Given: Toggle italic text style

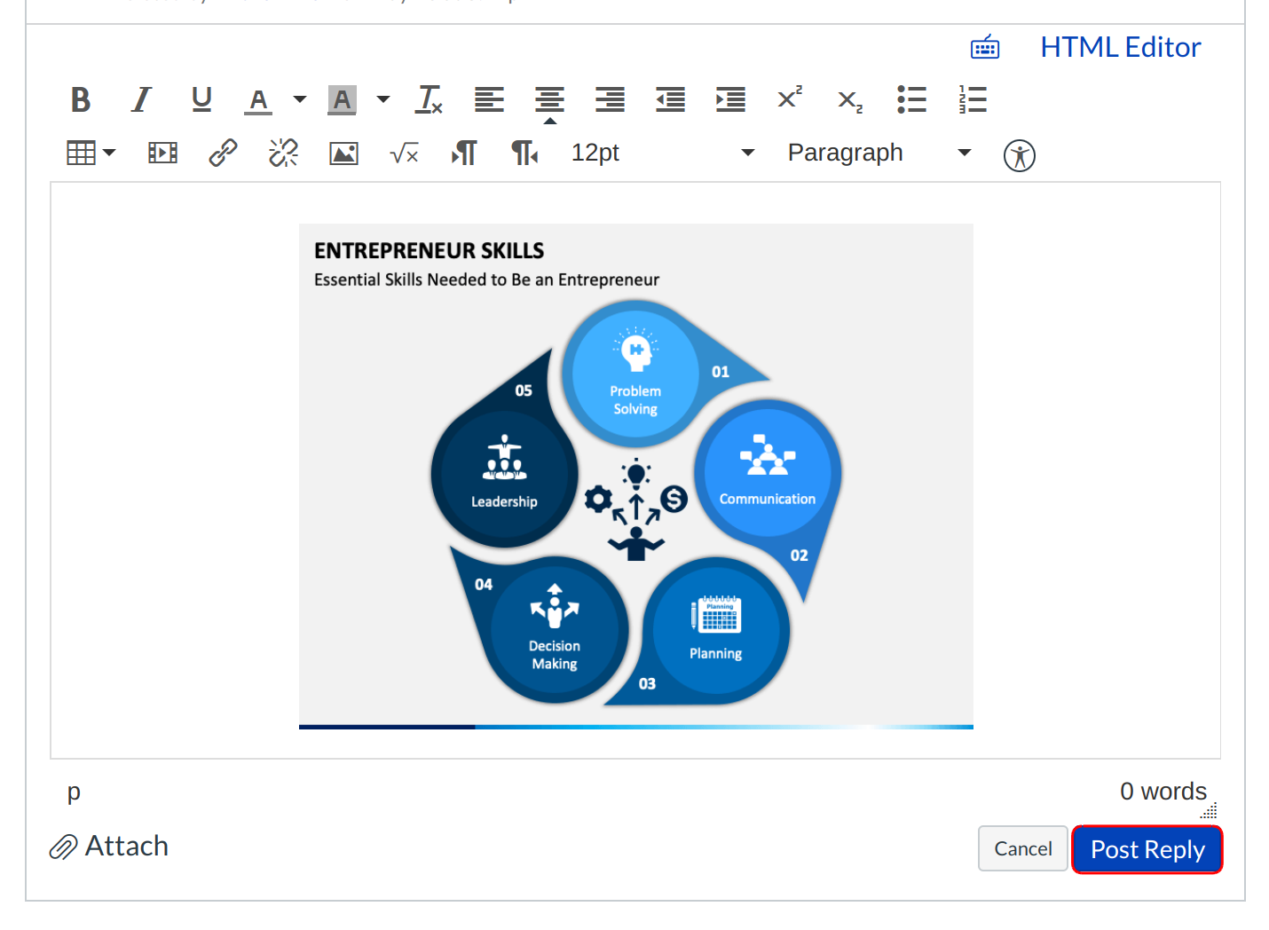Looking at the screenshot, I should pyautogui.click(x=141, y=100).
